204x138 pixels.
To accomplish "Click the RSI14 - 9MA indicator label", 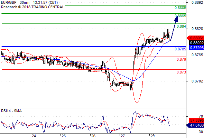I will 11,111.
